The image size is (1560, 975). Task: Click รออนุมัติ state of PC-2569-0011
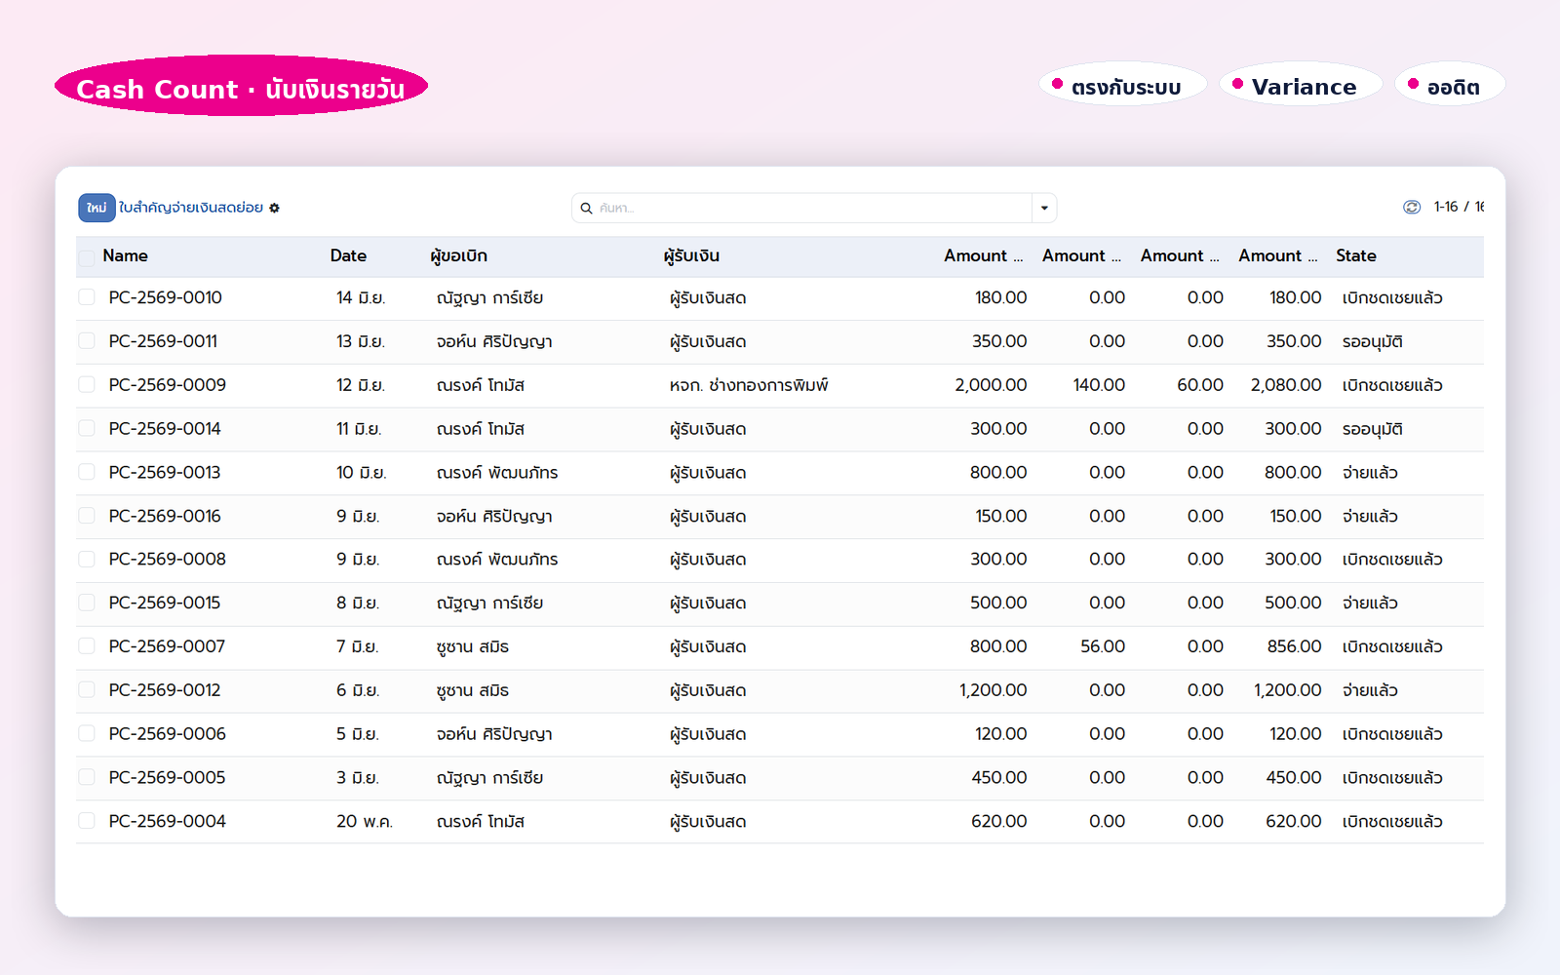[x=1372, y=341]
